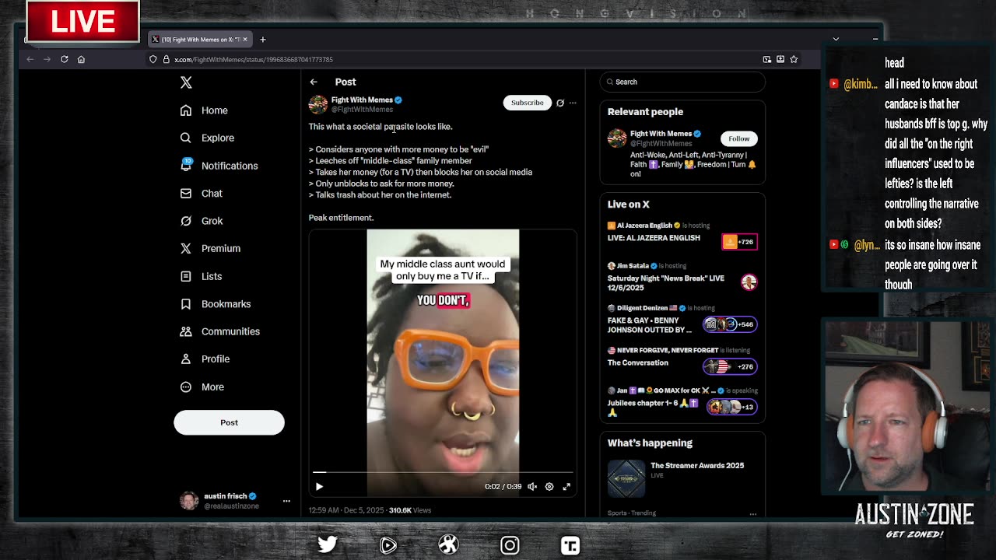Click the Notifications bell icon
Viewport: 996px width, 560px height.
pyautogui.click(x=186, y=166)
